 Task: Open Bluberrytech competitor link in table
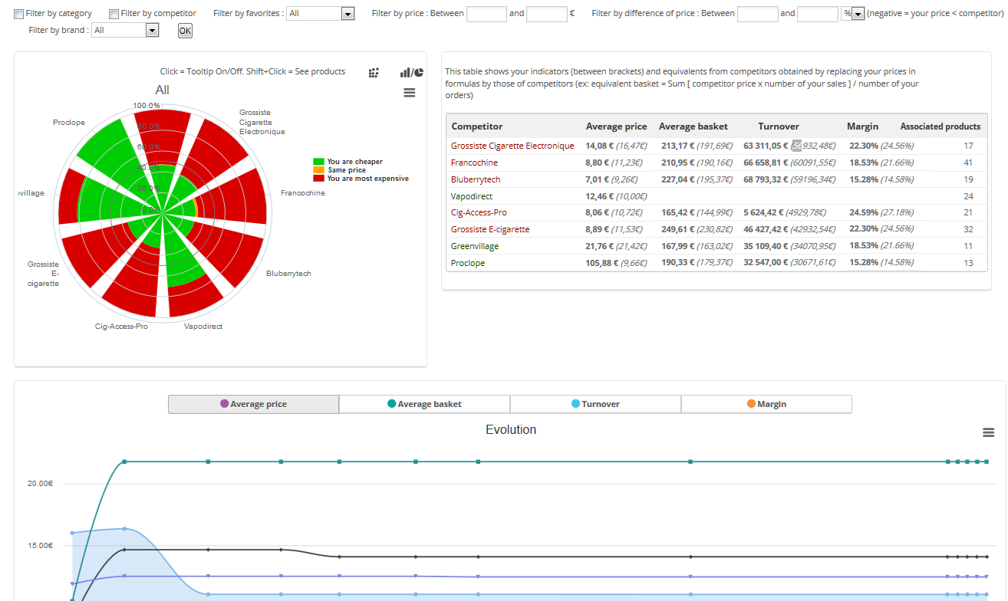[476, 179]
